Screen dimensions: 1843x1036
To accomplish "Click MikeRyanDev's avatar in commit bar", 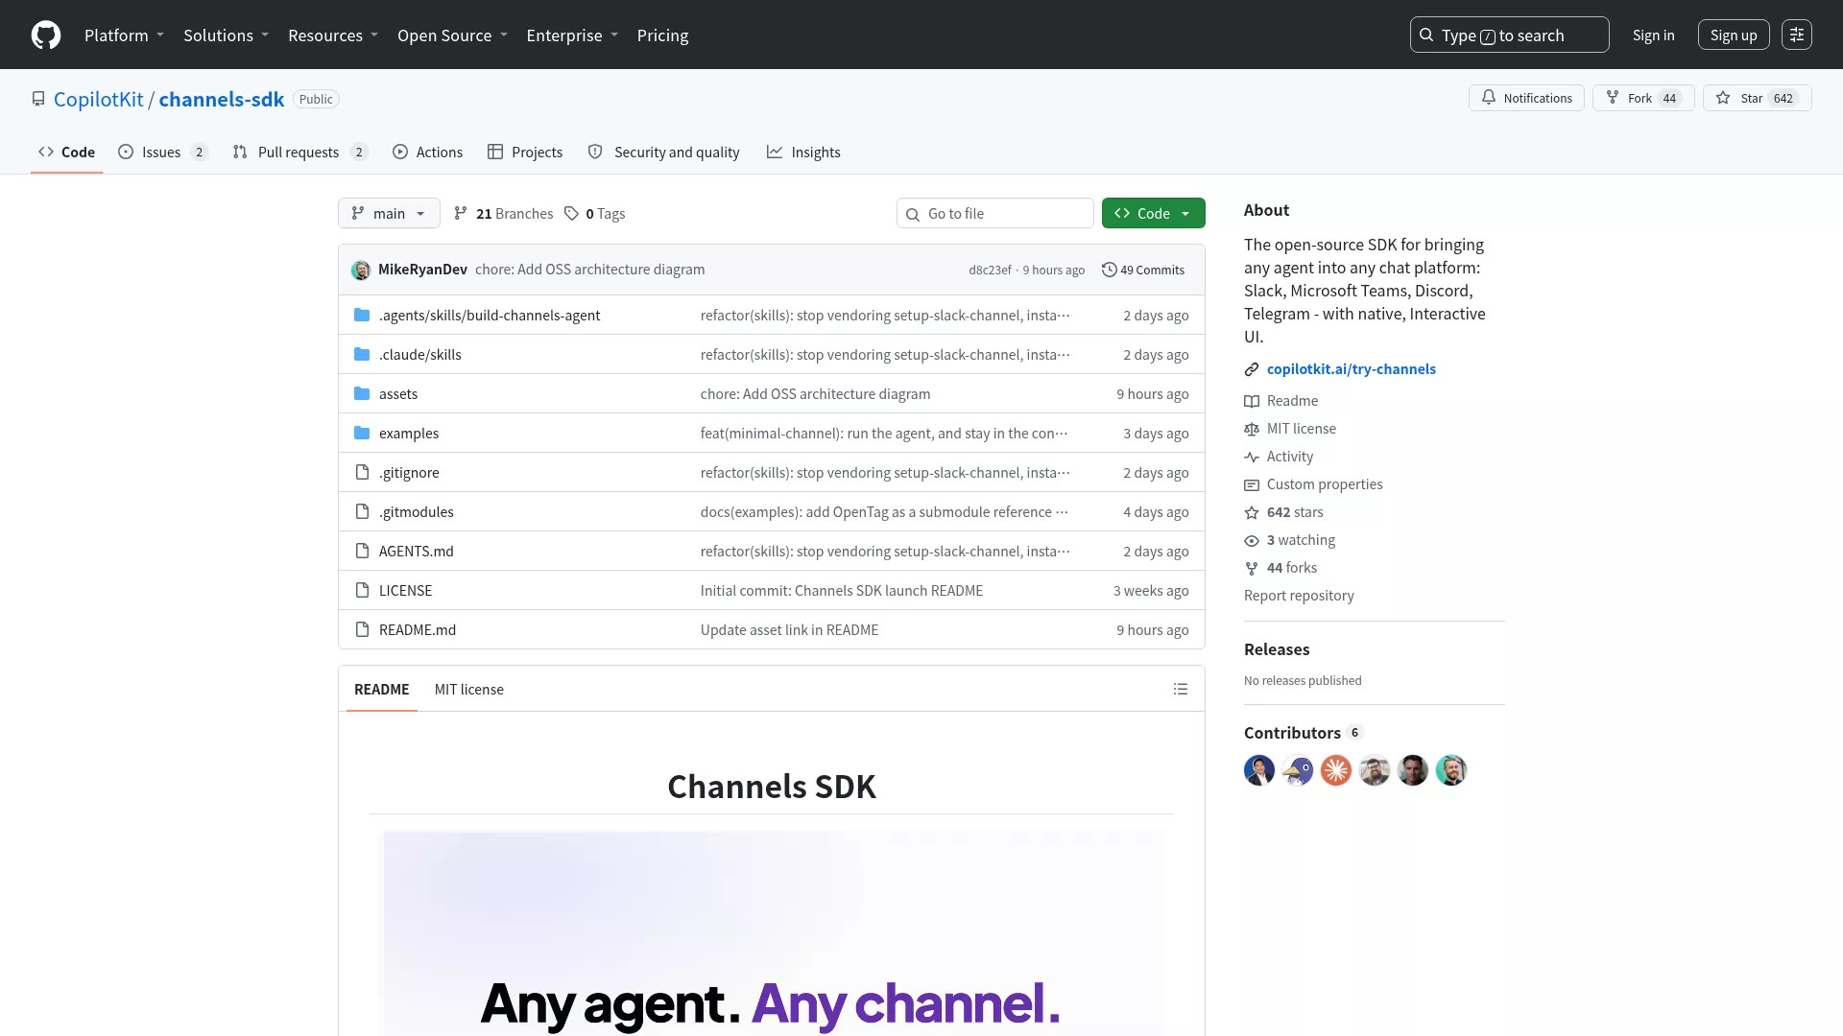I will coord(361,271).
